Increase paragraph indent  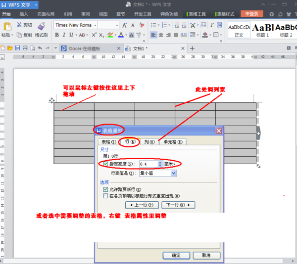(x=184, y=25)
